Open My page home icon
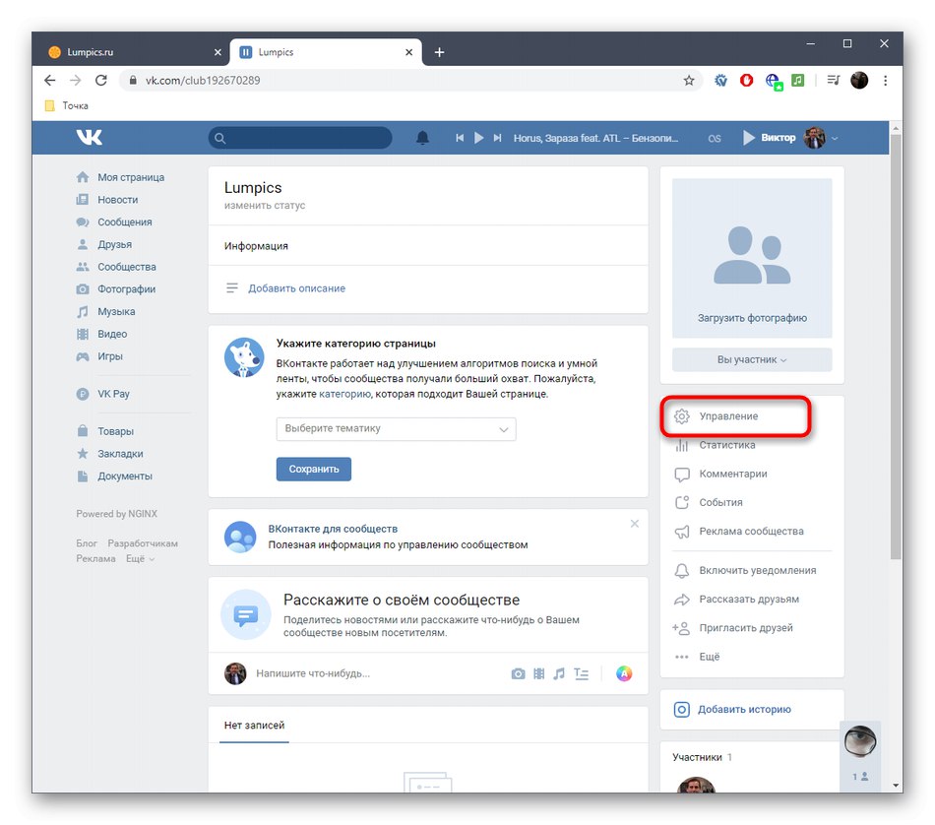The width and height of the screenshot is (935, 825). [x=83, y=177]
